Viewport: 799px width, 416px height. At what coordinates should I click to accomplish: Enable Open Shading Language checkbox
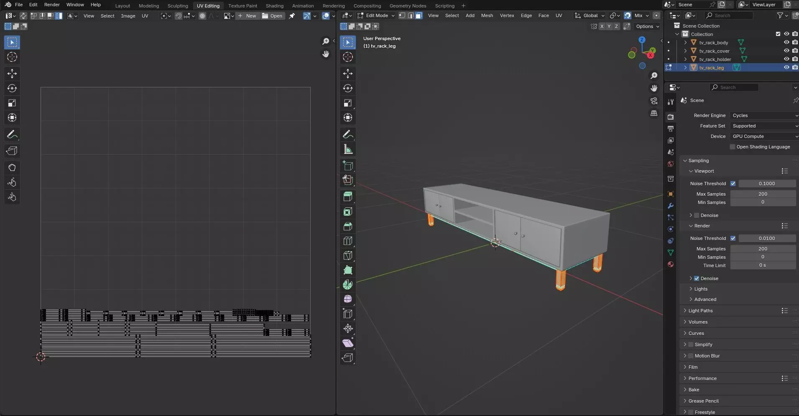click(x=732, y=147)
